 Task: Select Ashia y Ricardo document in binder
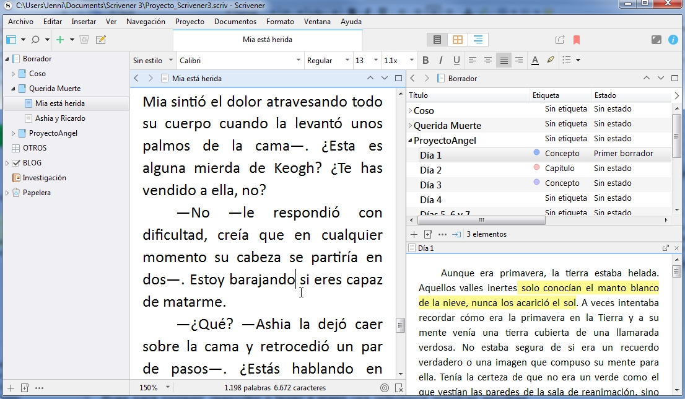[x=60, y=118]
